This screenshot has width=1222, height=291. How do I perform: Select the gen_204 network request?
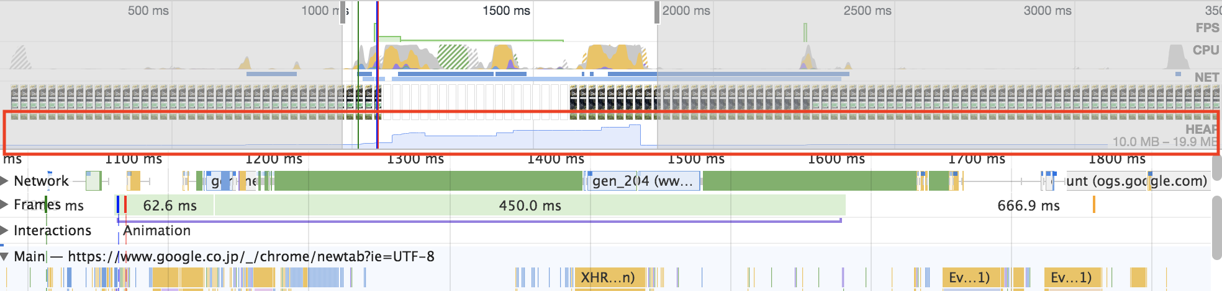643,181
